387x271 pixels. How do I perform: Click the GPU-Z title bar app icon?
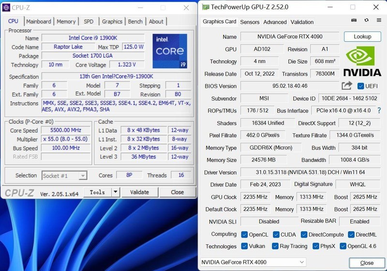click(206, 7)
